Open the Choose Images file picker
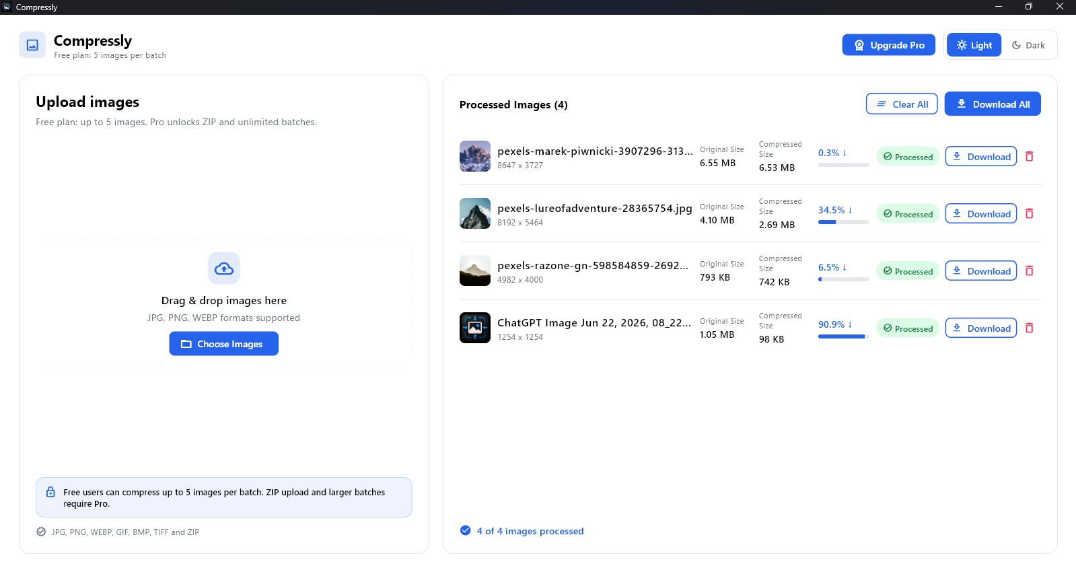Viewport: 1076px width, 570px height. tap(223, 344)
